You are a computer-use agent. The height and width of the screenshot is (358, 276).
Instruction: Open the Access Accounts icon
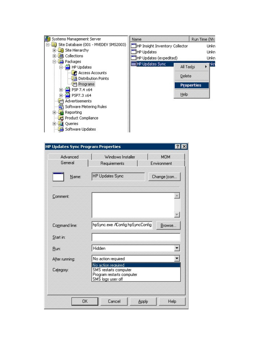click(x=74, y=73)
